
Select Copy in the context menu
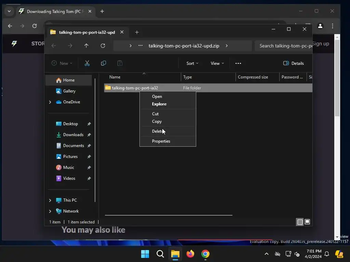coord(157,121)
